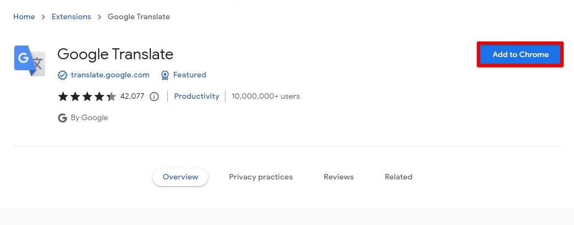Click the half-filled fifth rating star
This screenshot has height=225, width=574.
point(111,97)
